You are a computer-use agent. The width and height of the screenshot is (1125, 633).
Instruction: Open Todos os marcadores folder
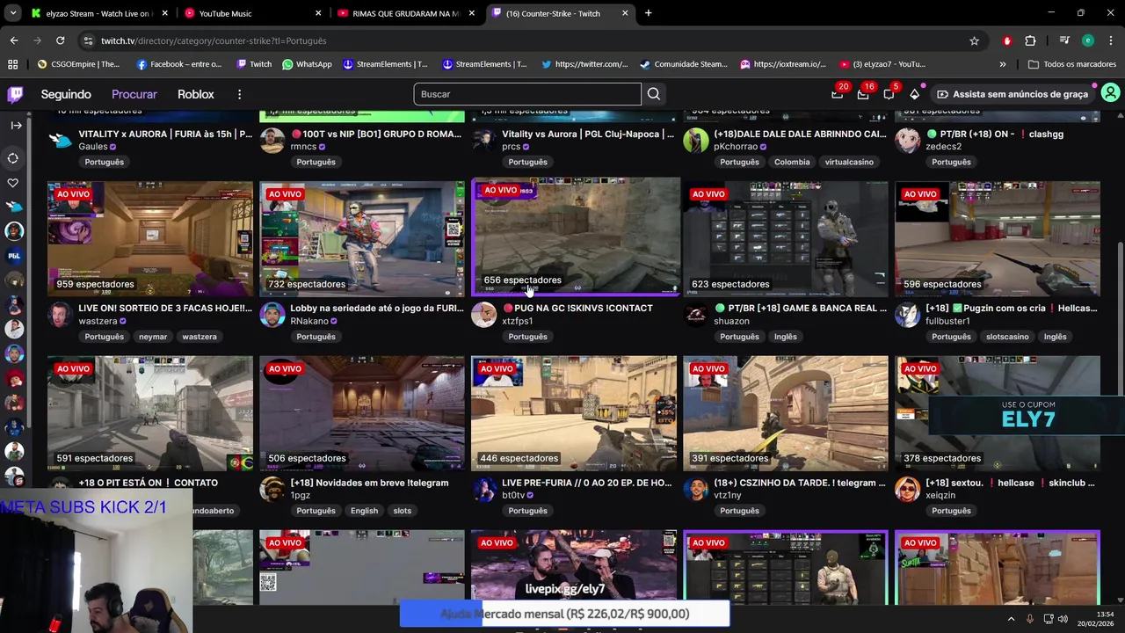pos(1071,64)
